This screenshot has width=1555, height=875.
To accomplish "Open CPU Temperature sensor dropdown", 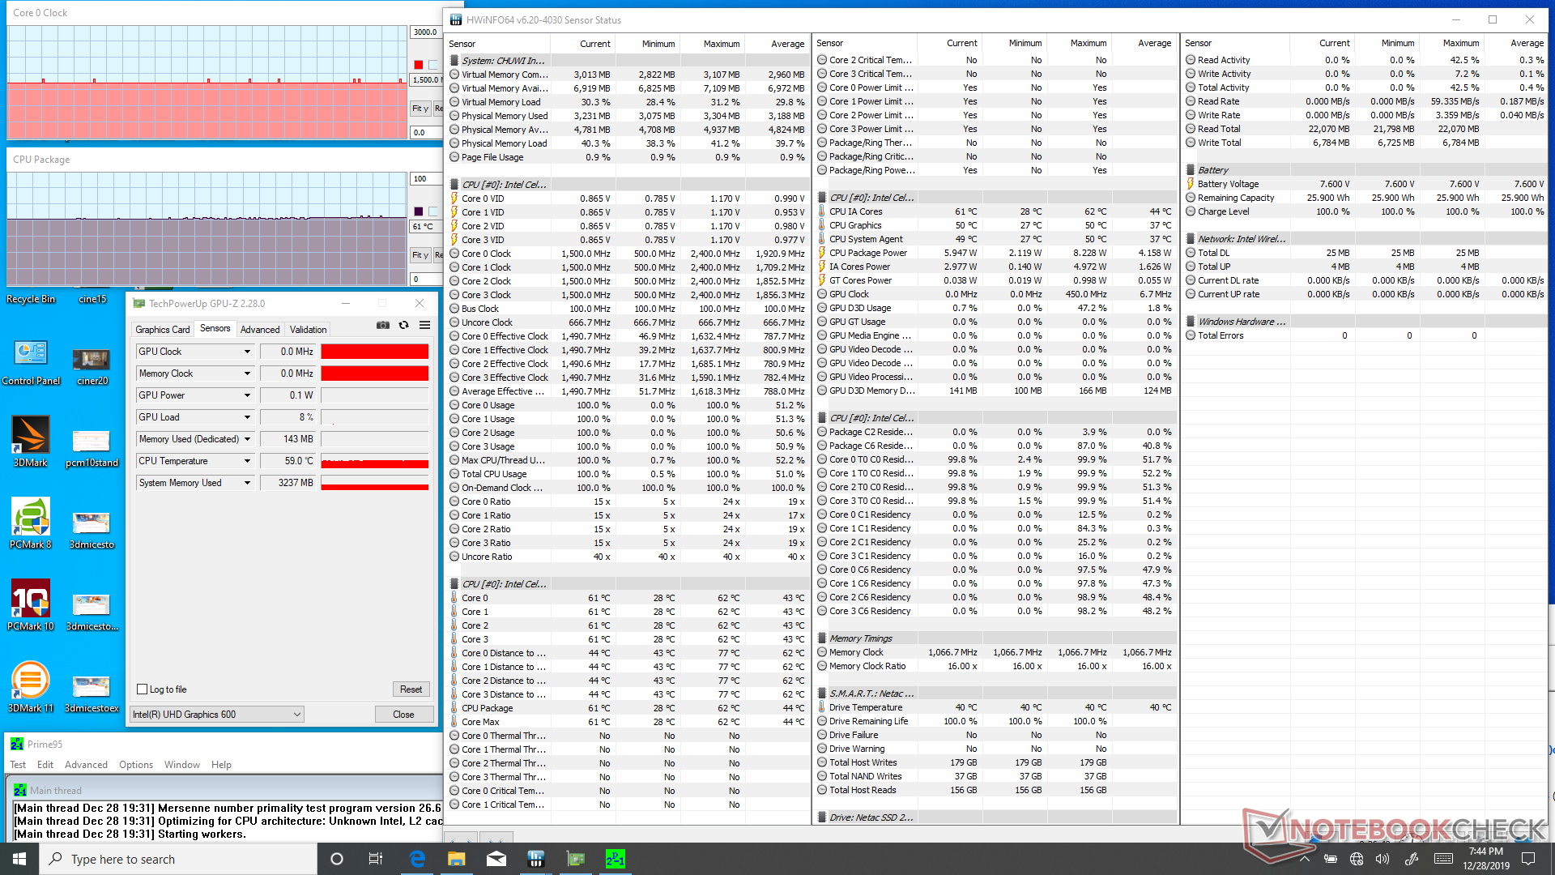I will pos(247,461).
